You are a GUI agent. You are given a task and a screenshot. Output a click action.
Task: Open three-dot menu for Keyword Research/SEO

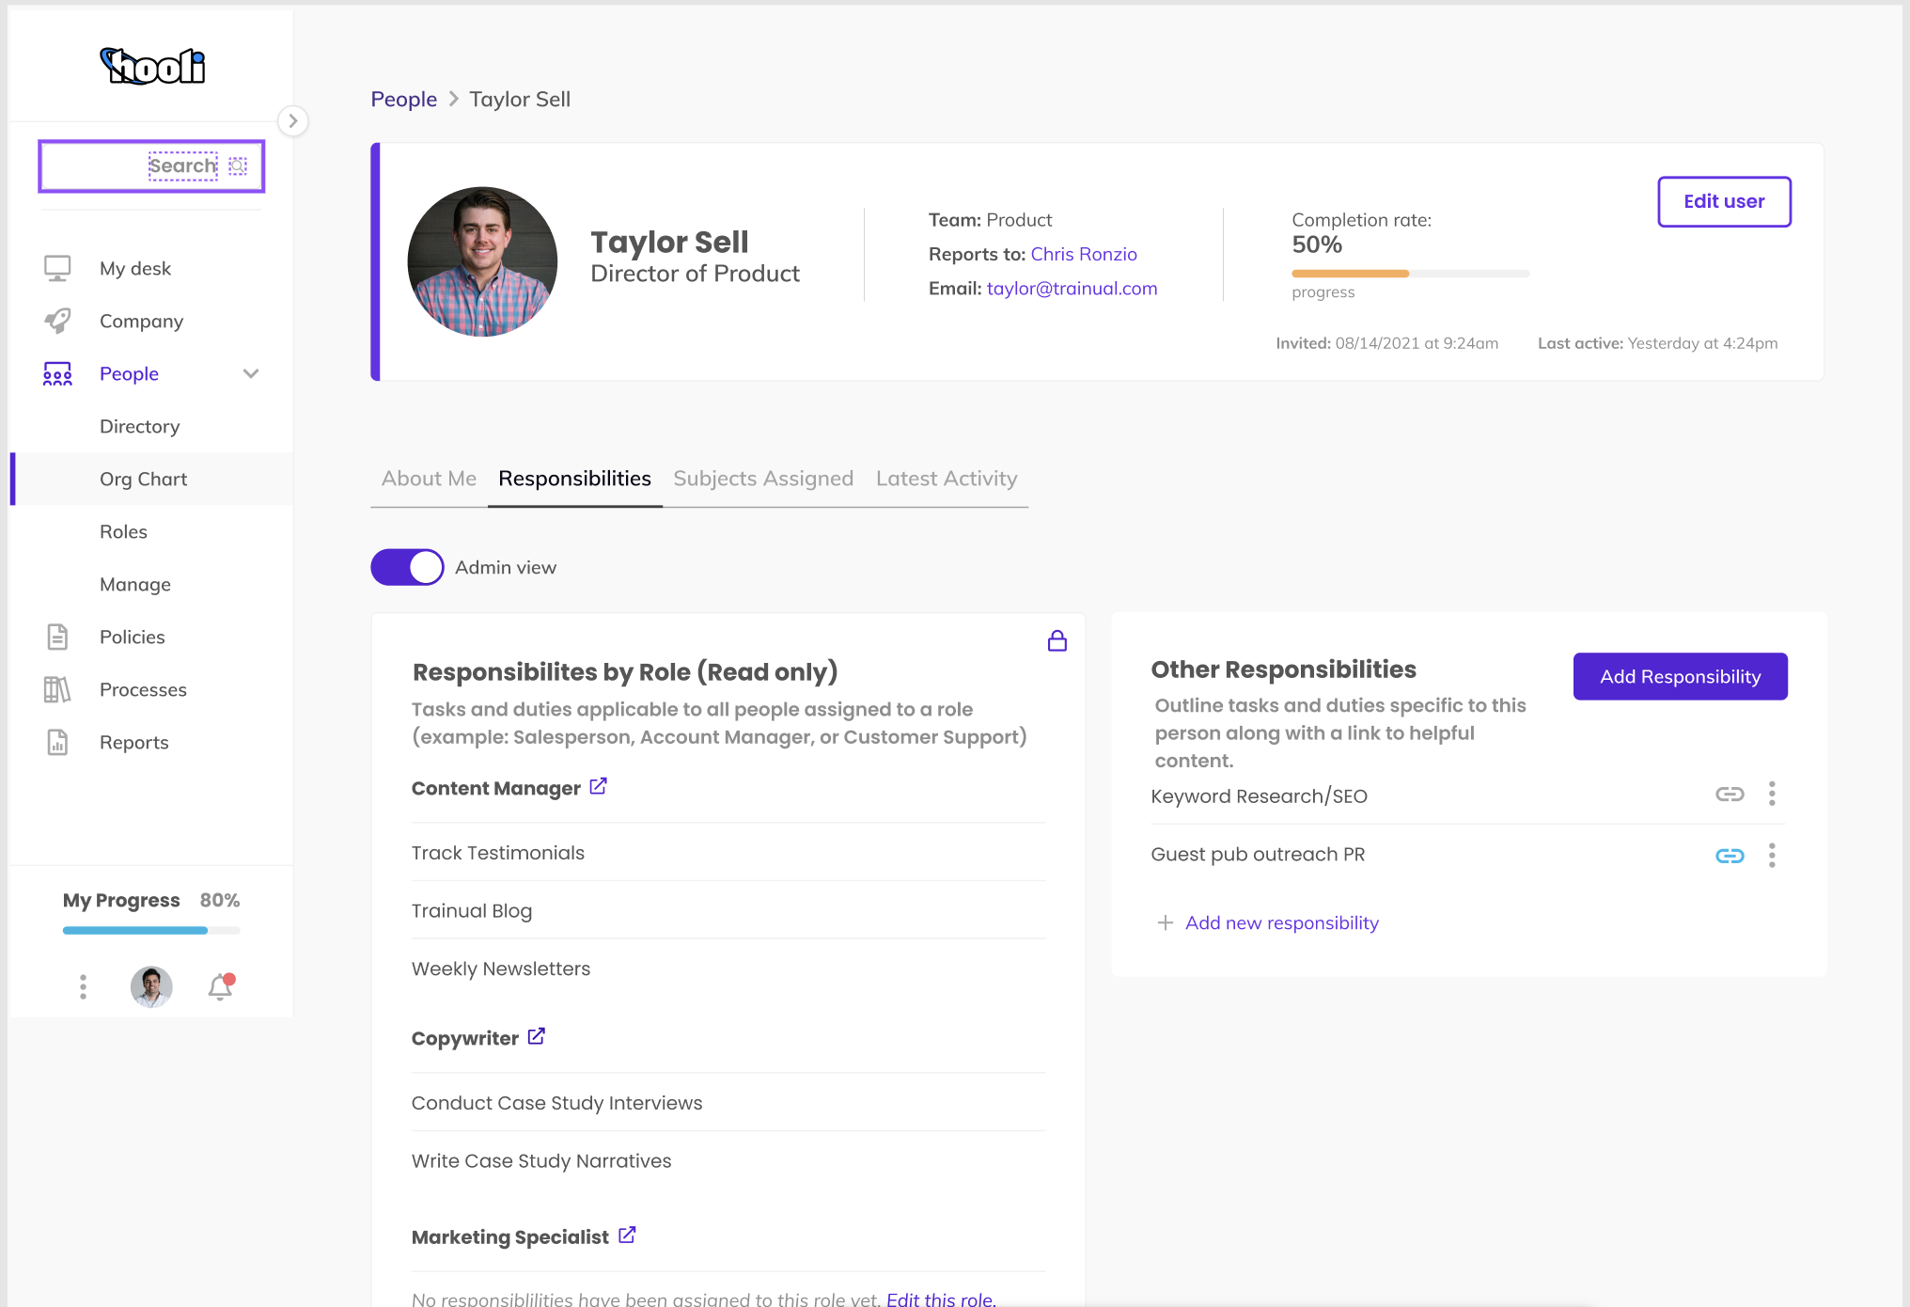click(x=1772, y=795)
